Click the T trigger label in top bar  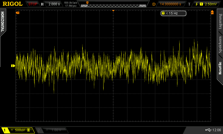[x=189, y=4]
